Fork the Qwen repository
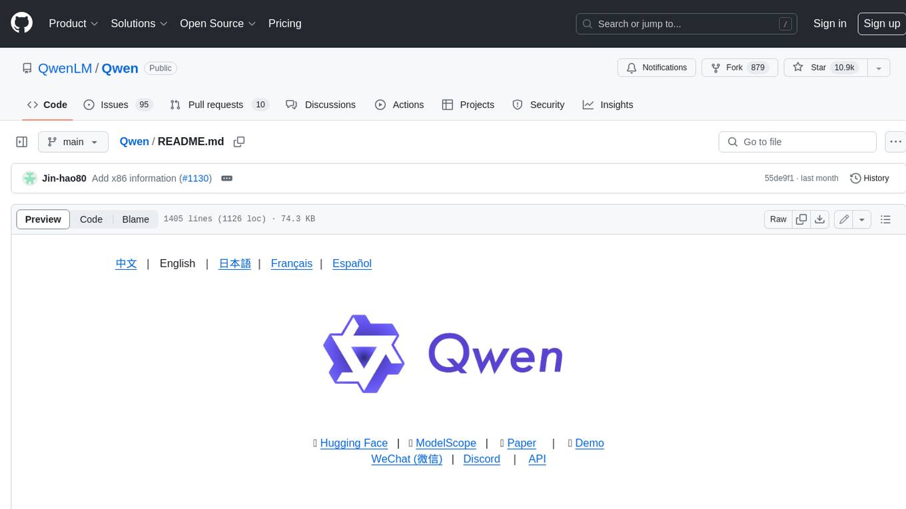 [739, 68]
